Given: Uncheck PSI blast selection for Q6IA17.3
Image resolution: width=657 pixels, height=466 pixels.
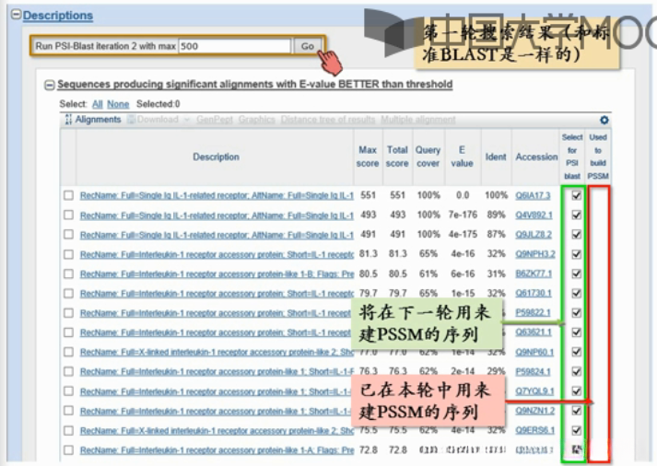Looking at the screenshot, I should [x=577, y=195].
